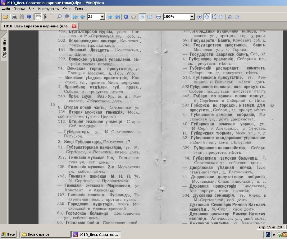Go to the first page
This screenshot has width=287, height=239.
(75, 17)
